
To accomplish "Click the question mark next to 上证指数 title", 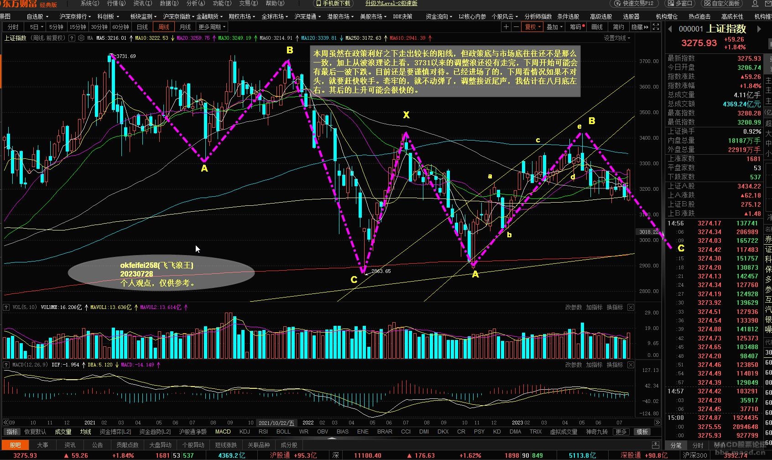I will click(x=72, y=38).
